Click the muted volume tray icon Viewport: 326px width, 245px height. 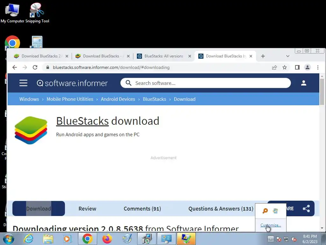click(294, 239)
